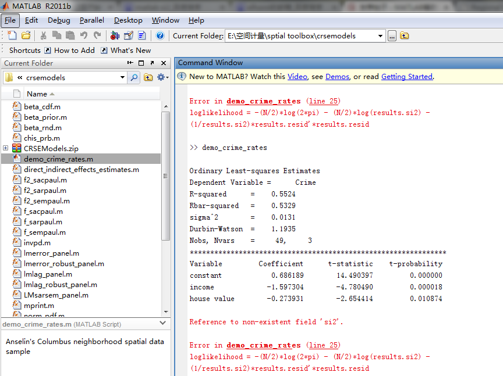The height and width of the screenshot is (376, 503).
Task: Open Simulink from the toolbar
Action: pos(115,35)
